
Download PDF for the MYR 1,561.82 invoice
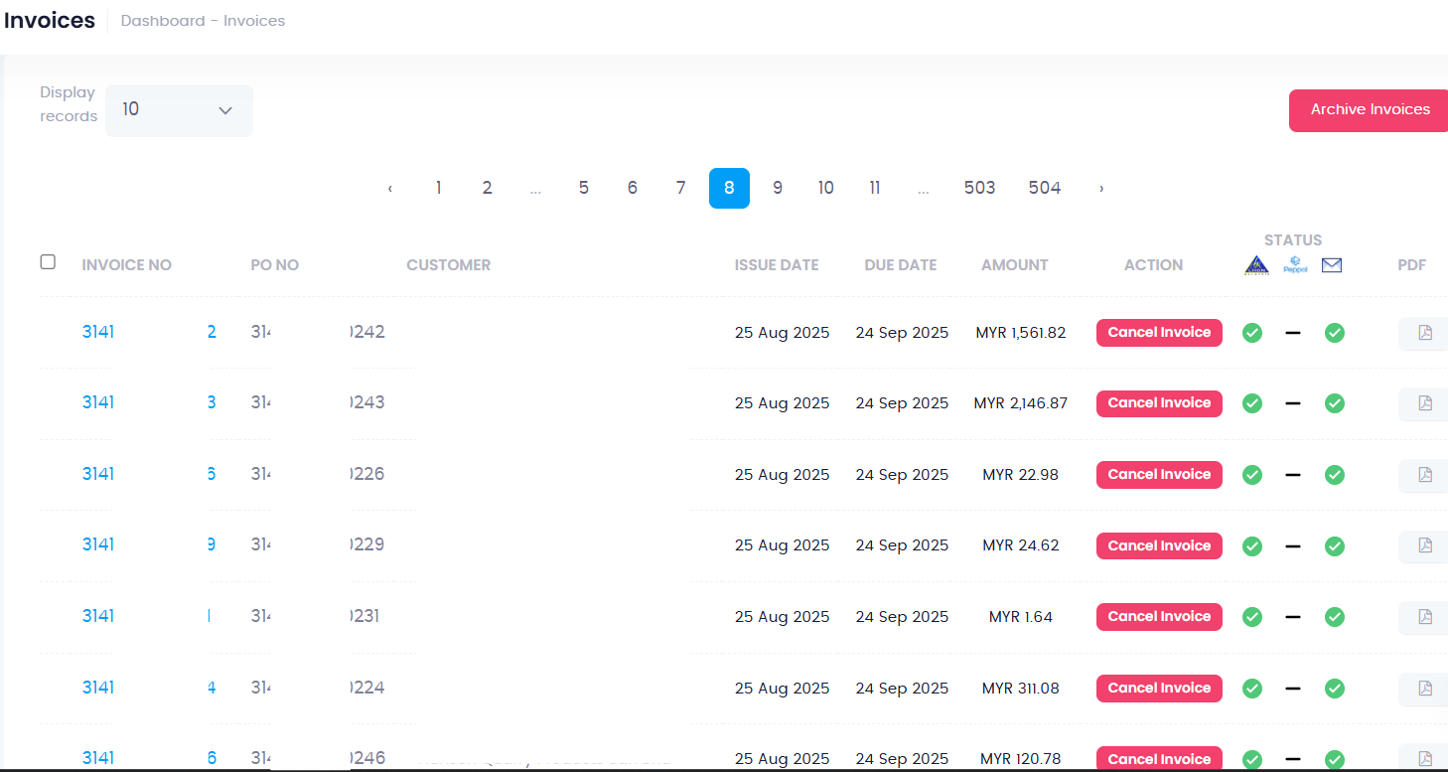pyautogui.click(x=1425, y=333)
